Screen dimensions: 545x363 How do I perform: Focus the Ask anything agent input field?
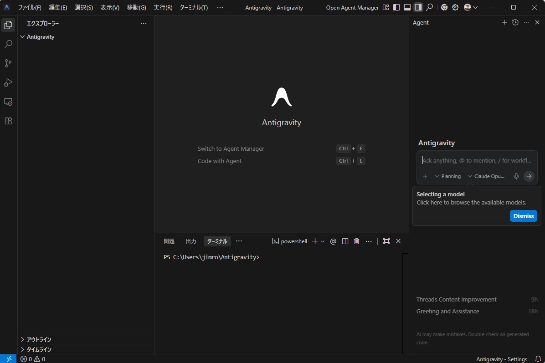point(477,160)
